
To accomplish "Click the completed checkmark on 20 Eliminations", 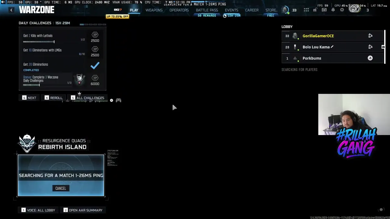I will pos(95,65).
